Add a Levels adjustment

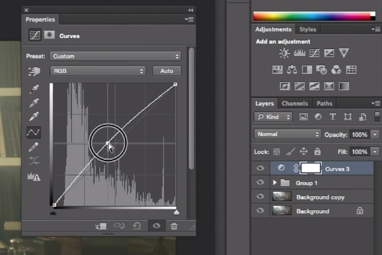coord(299,53)
